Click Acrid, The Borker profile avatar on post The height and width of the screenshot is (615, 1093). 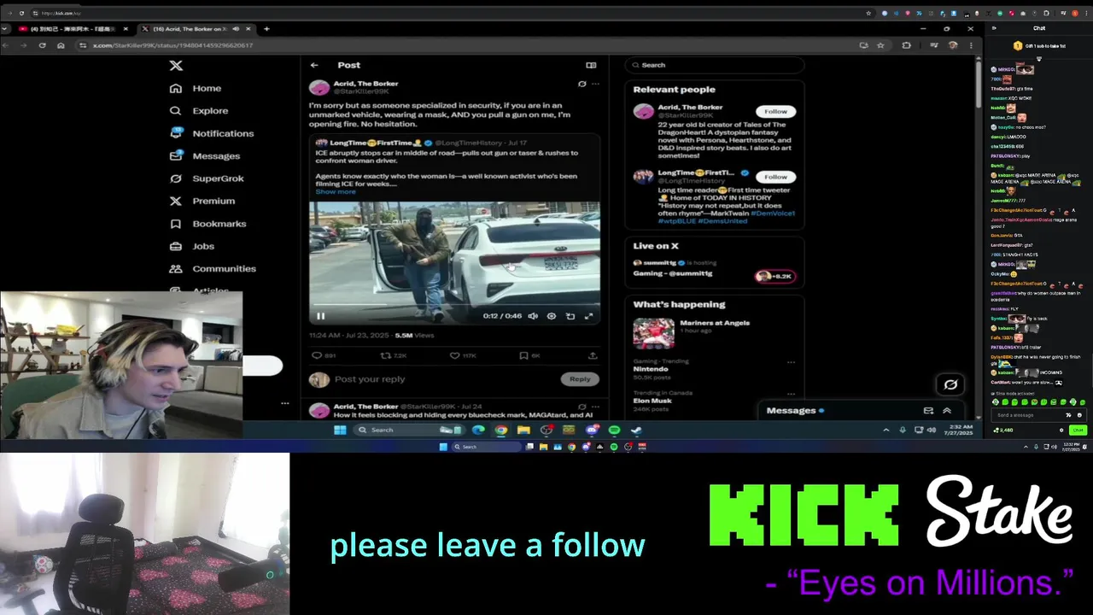[319, 88]
